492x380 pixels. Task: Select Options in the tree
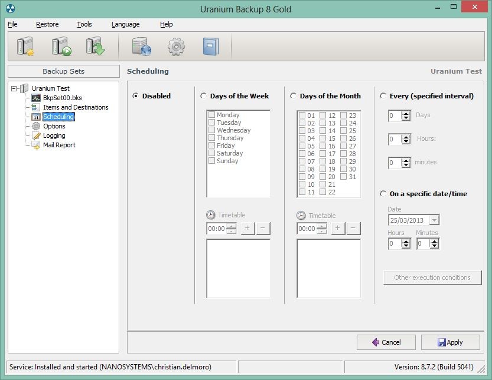(x=54, y=126)
